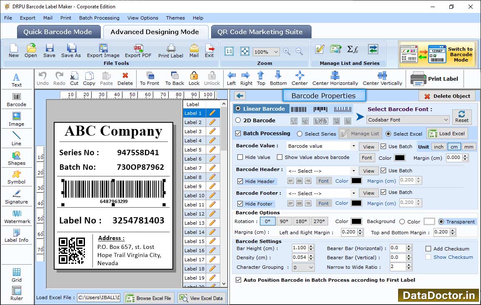
Task: Increase the Narrow to Wide Ratio value
Action: 409,265
